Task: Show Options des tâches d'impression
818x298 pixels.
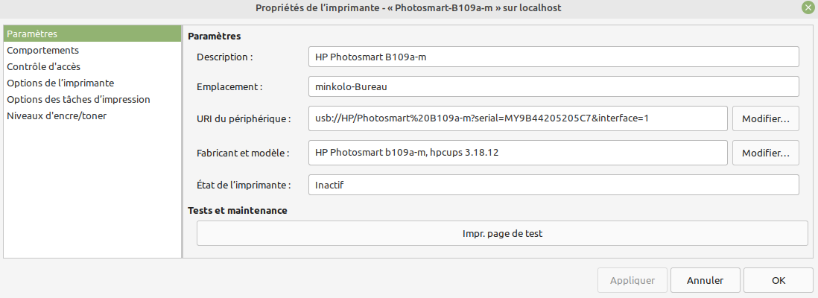Action: [x=78, y=99]
